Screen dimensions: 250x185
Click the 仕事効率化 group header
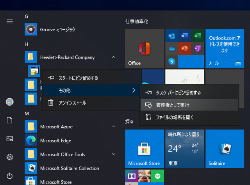pos(137,21)
